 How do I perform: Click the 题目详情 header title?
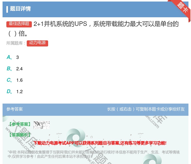click(20, 9)
